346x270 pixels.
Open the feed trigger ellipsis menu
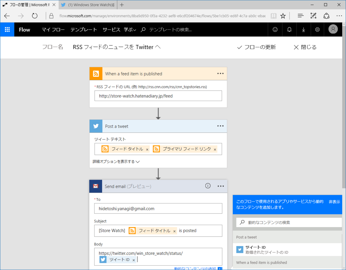(x=220, y=74)
